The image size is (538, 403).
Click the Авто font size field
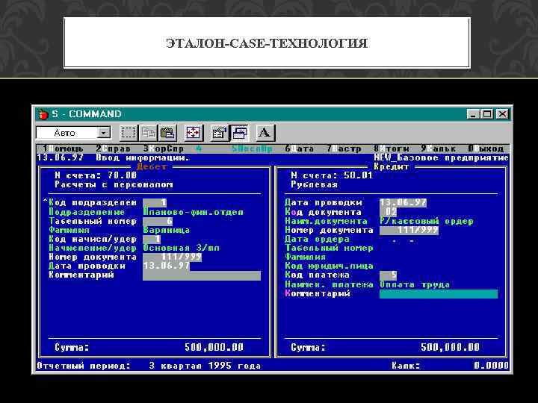67,133
